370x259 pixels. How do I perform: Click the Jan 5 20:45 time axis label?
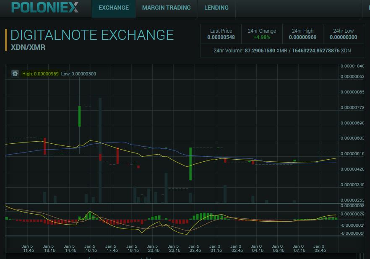click(154, 249)
